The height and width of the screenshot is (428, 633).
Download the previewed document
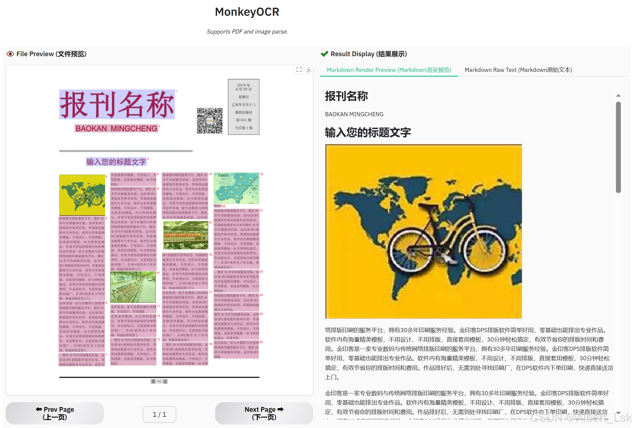[309, 70]
